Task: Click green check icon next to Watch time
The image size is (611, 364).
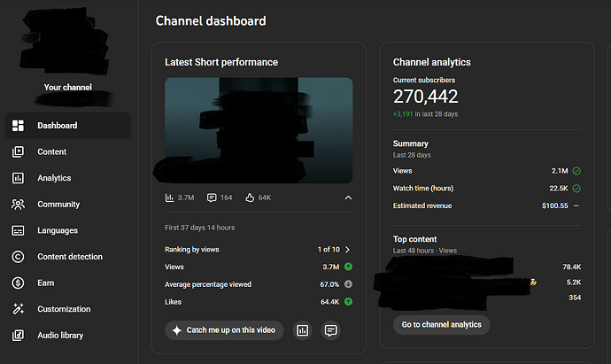Action: point(576,189)
